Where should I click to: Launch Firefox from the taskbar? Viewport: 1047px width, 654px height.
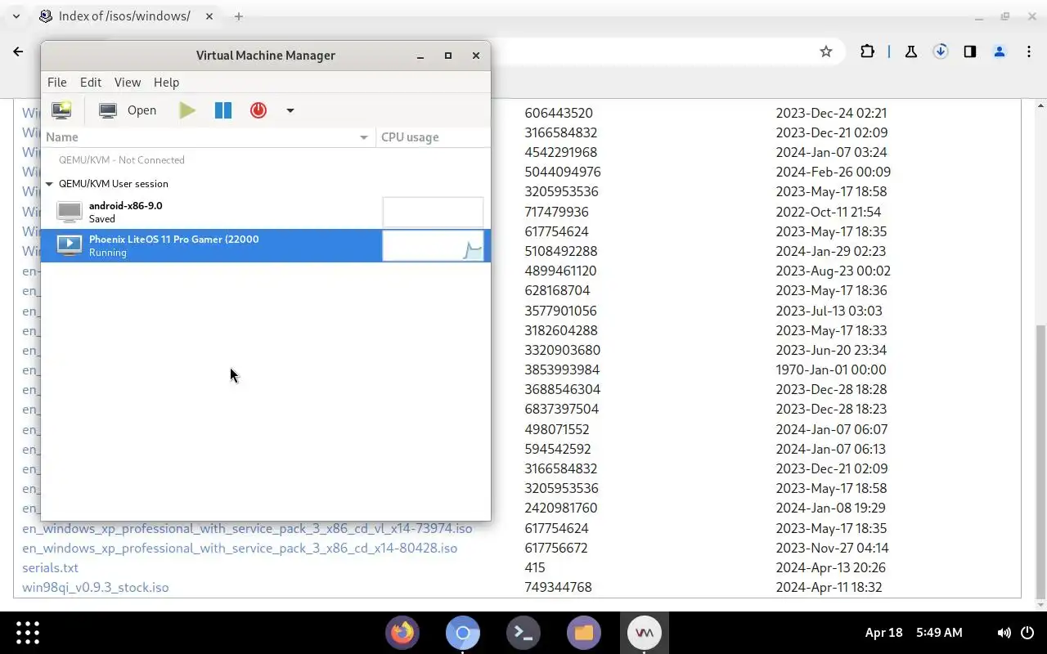402,633
